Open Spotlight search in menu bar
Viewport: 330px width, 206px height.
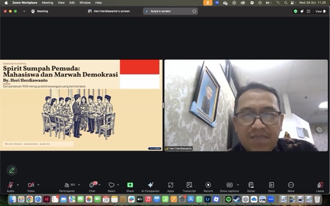286,3
